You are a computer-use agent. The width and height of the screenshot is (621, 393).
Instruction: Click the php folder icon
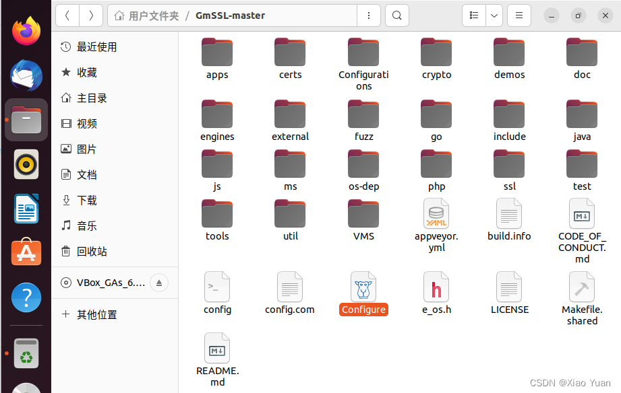(436, 164)
